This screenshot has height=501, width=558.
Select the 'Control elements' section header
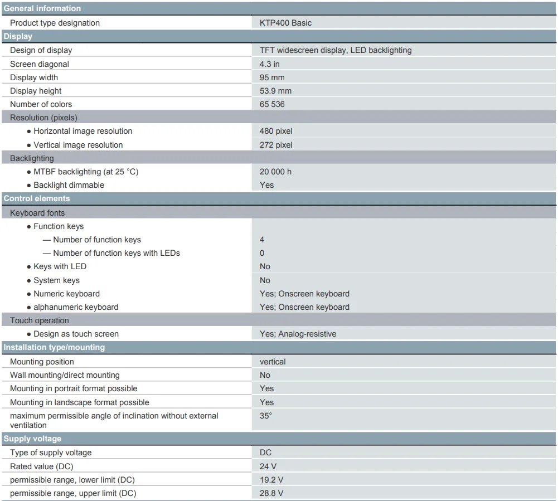279,198
